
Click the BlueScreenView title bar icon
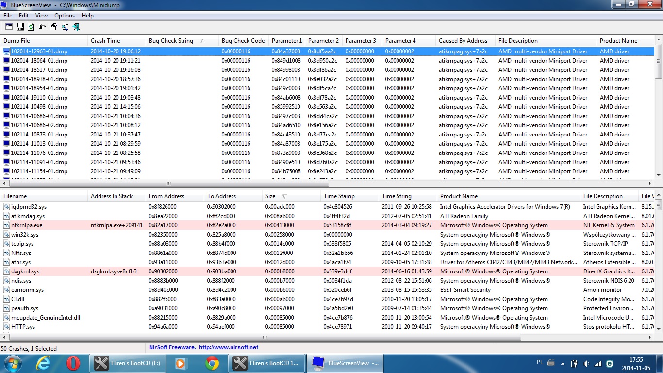pos(5,5)
